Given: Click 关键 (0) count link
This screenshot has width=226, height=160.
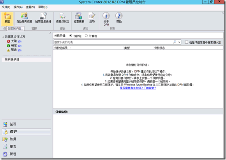Looking at the screenshot, I should tap(20, 41).
